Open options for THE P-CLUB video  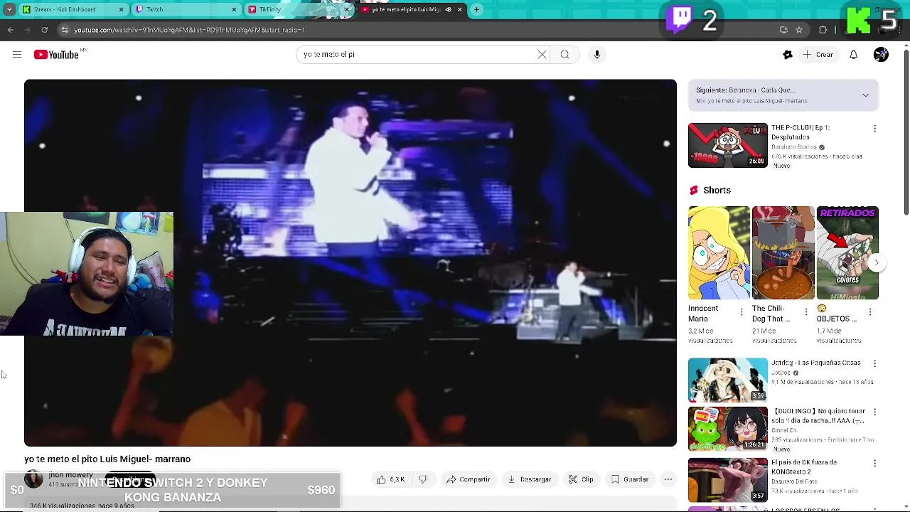pos(874,129)
